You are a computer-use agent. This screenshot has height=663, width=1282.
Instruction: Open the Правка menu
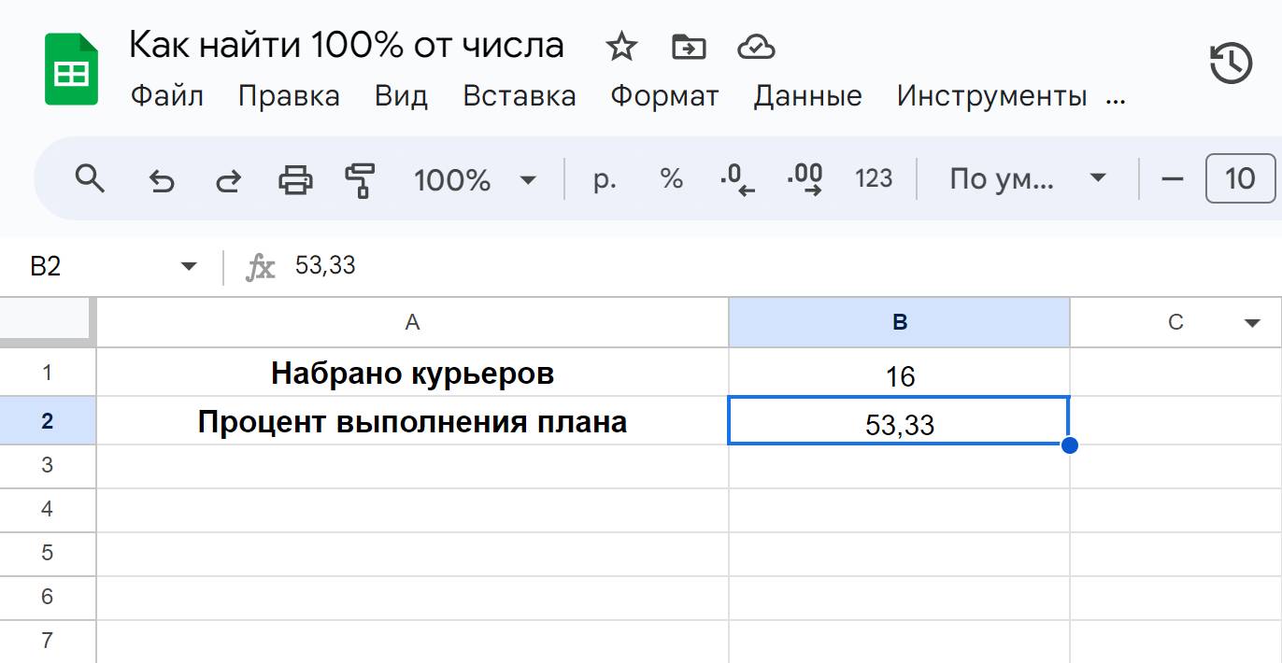pyautogui.click(x=289, y=96)
